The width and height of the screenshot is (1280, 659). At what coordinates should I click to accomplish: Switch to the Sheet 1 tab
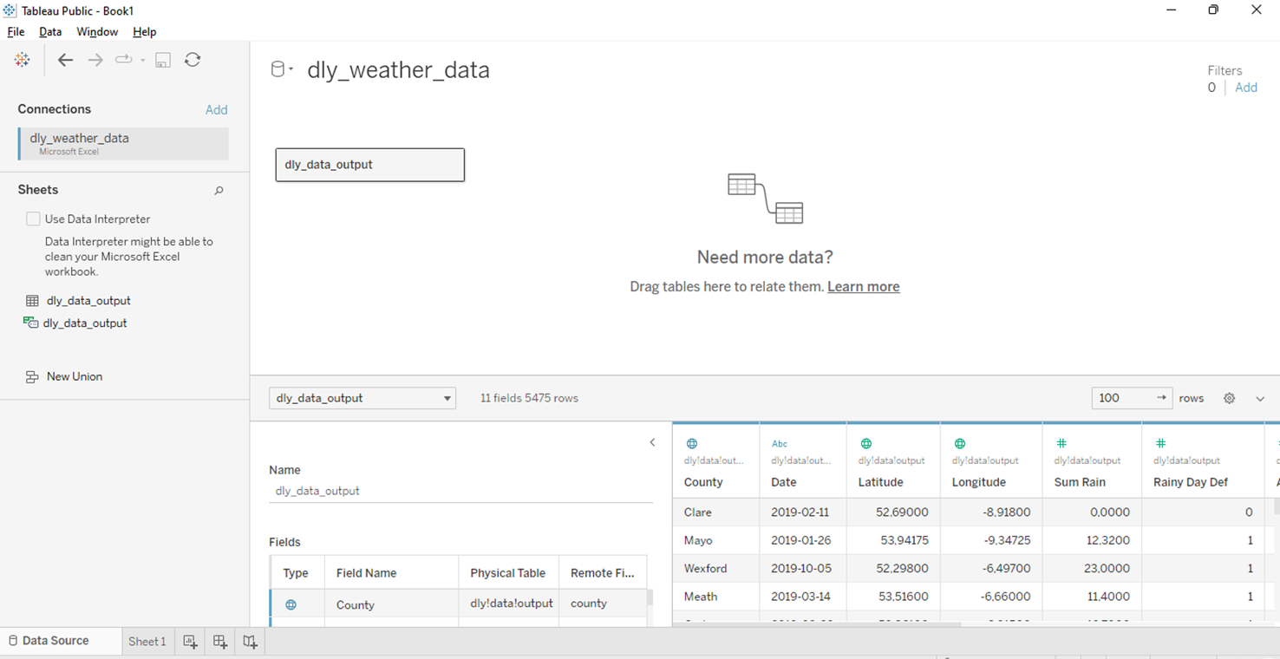(147, 641)
